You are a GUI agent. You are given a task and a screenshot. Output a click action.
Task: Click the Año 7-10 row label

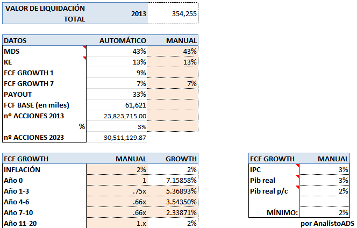(x=18, y=212)
